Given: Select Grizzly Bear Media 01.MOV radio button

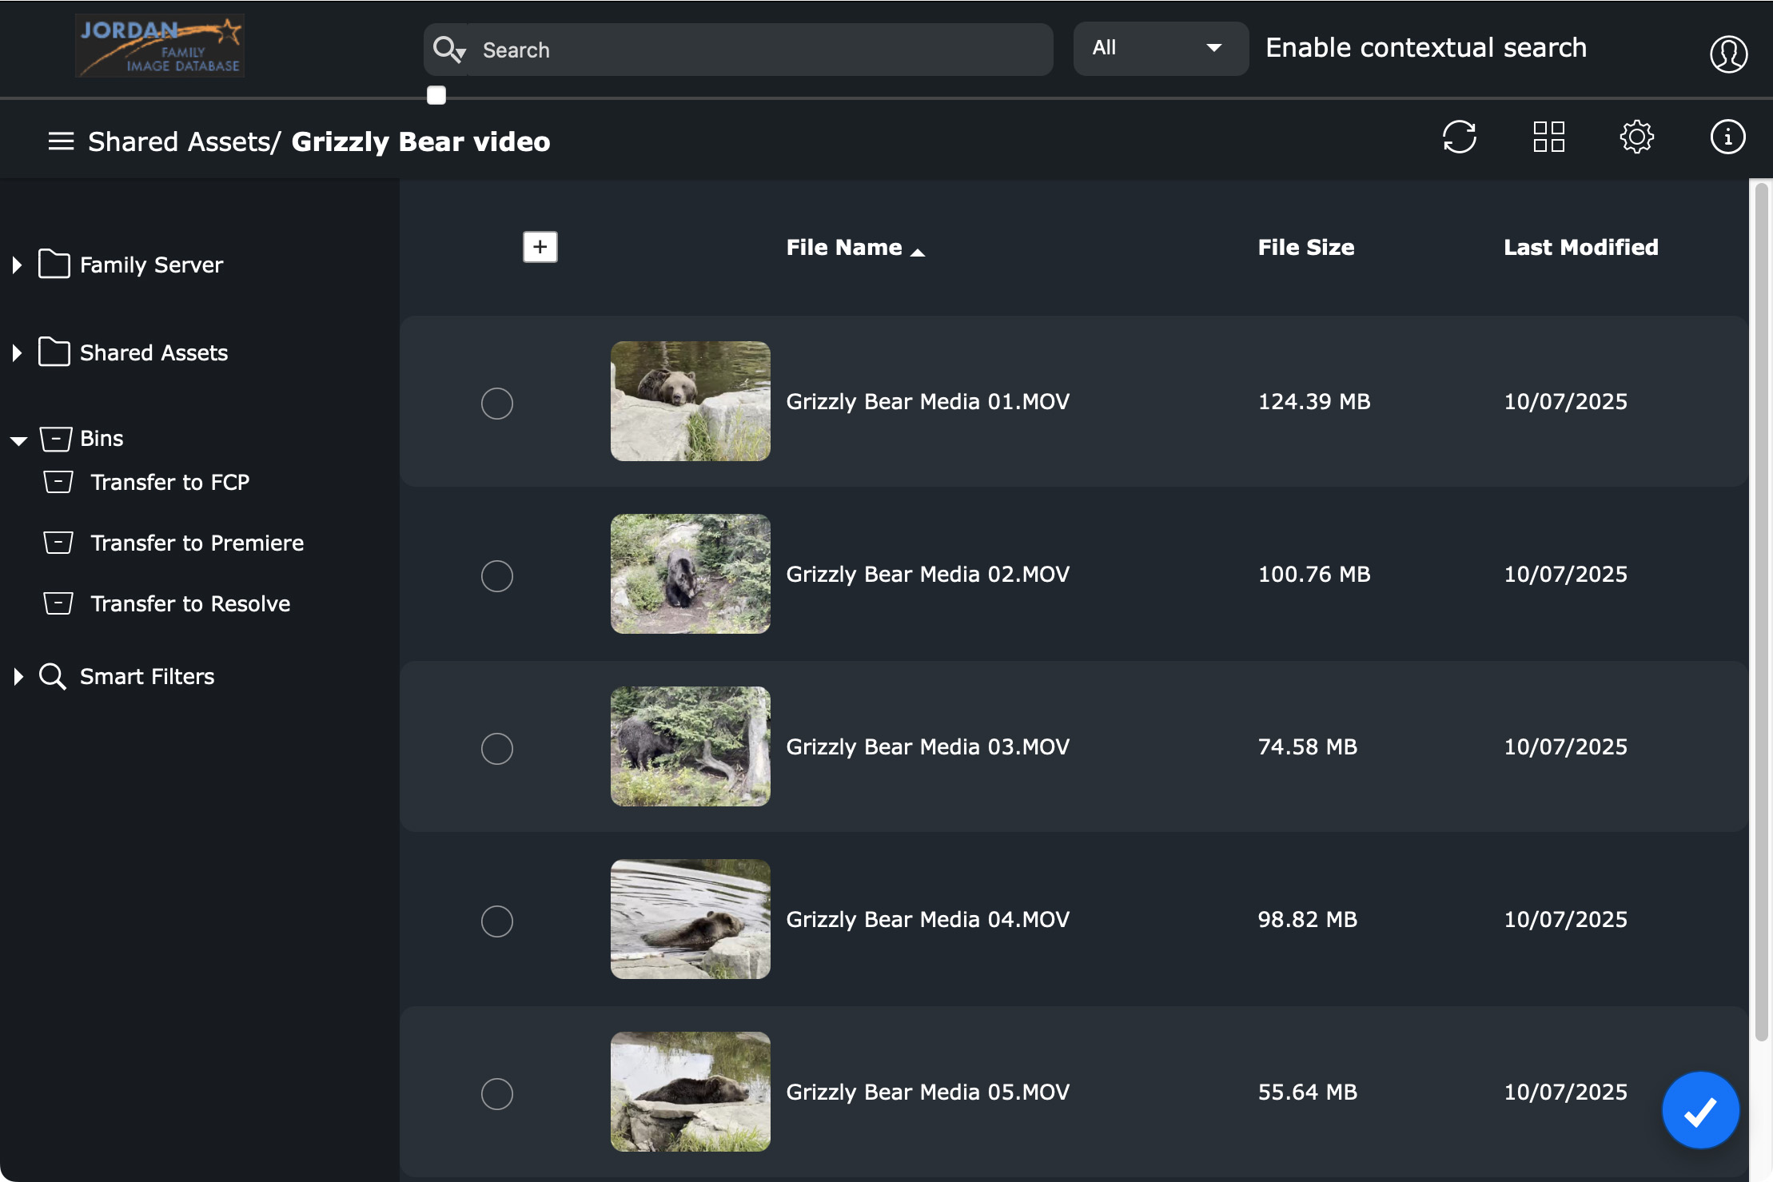Looking at the screenshot, I should 496,403.
